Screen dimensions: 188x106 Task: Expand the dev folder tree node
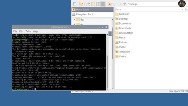(x=74, y=20)
